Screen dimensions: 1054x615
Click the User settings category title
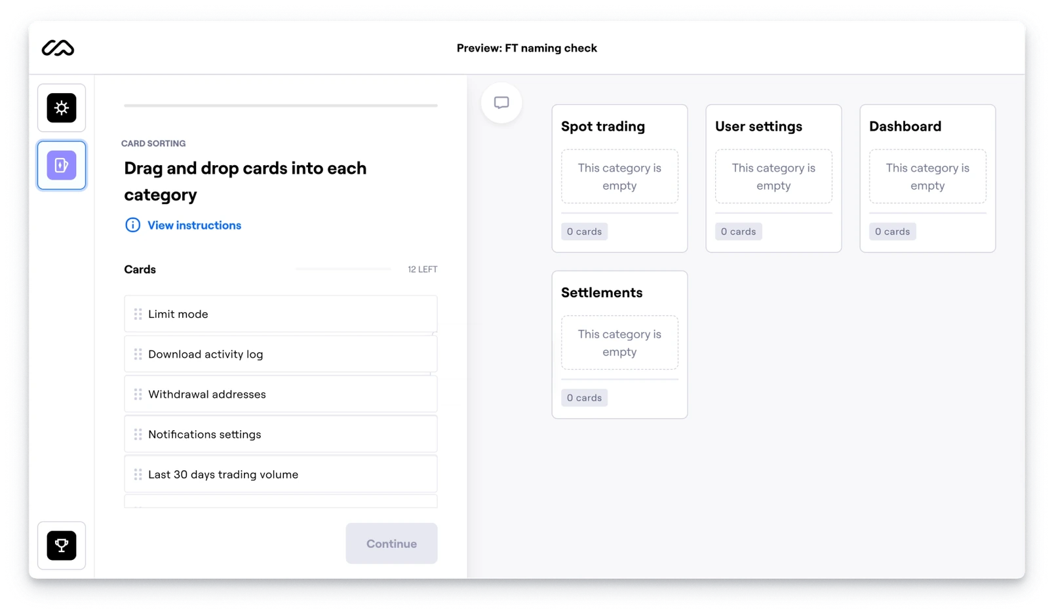[x=758, y=126]
